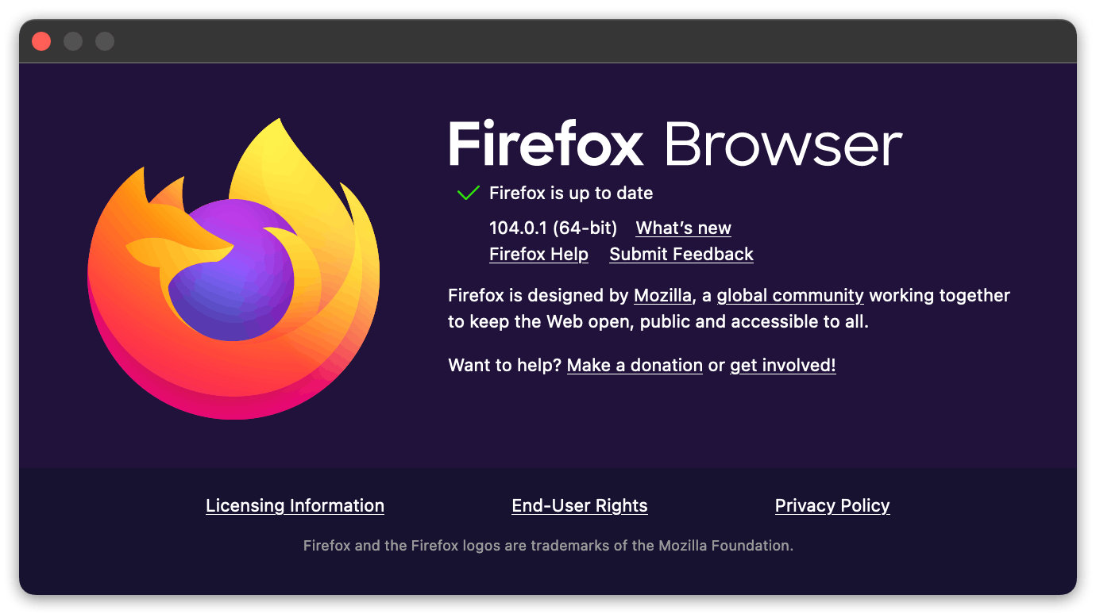Image resolution: width=1096 pixels, height=614 pixels.
Task: Open the Submit Feedback link
Action: [681, 254]
